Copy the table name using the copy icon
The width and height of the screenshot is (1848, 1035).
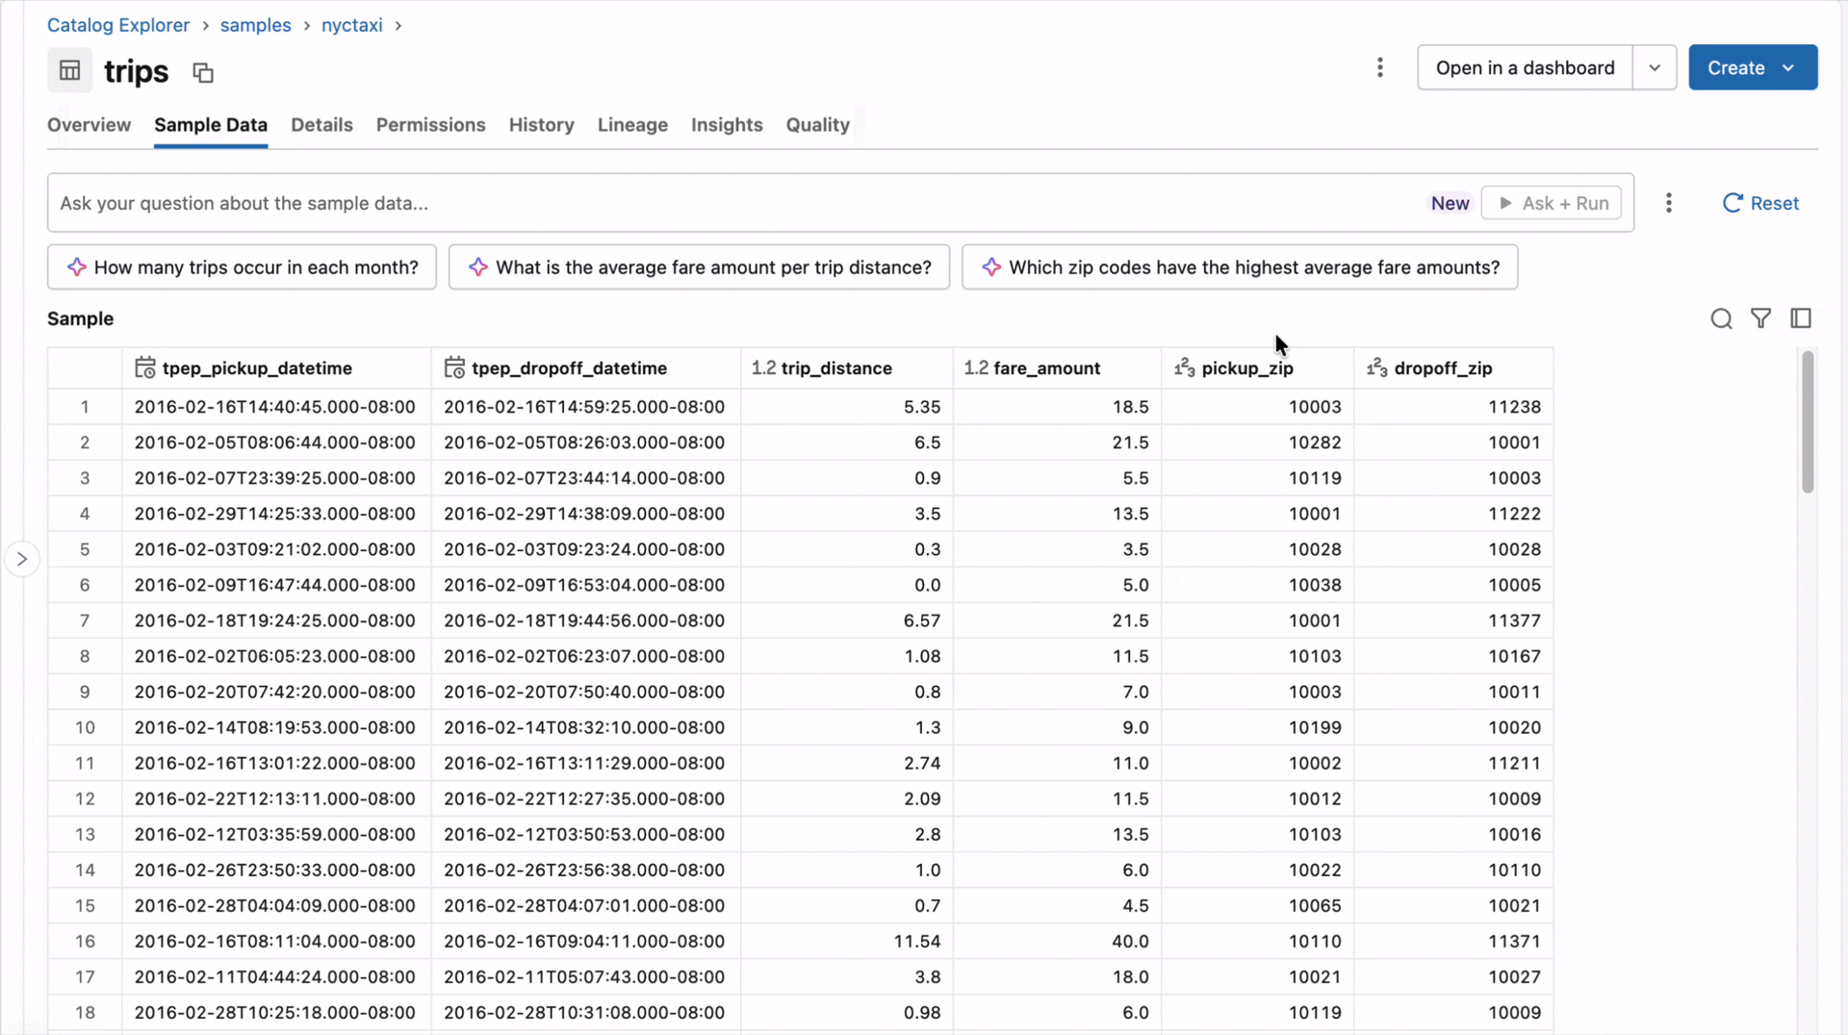(x=202, y=72)
